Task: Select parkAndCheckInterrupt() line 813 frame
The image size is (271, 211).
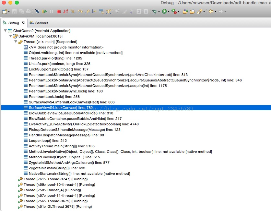Action: pyautogui.click(x=108, y=75)
